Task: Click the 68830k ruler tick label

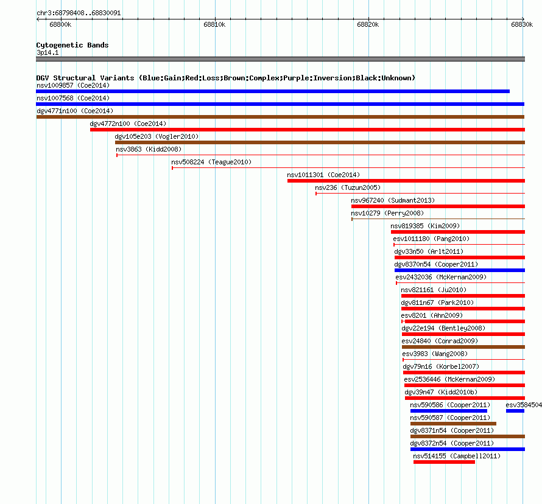Action: (522, 24)
